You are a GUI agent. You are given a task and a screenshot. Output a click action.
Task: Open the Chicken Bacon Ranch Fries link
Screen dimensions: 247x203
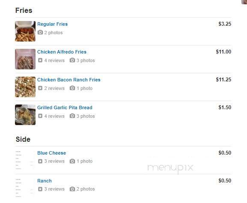tap(69, 80)
